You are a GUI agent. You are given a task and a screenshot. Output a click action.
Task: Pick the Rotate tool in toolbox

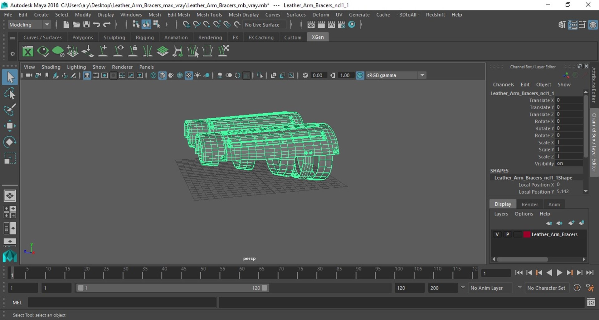click(10, 142)
